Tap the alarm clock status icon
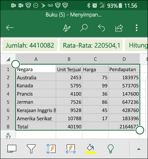148x159 pixels. pyautogui.click(x=95, y=5)
